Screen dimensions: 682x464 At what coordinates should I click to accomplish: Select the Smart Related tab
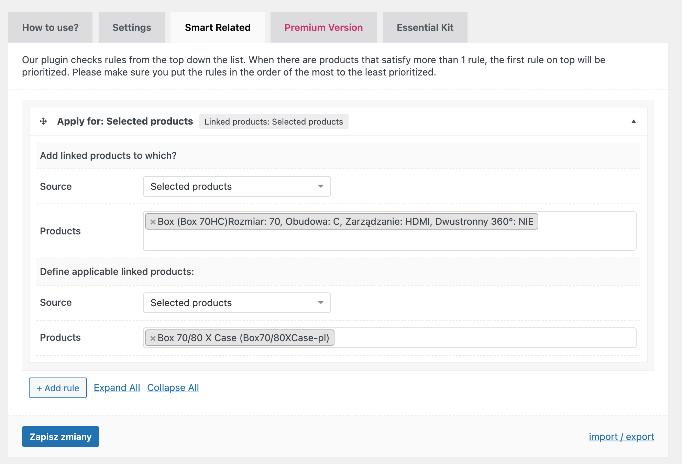click(218, 27)
